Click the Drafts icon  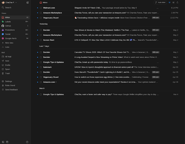(x=3, y=65)
